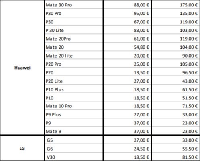200x161 pixels.
Task: Click the LG brand cell
Action: (22, 148)
